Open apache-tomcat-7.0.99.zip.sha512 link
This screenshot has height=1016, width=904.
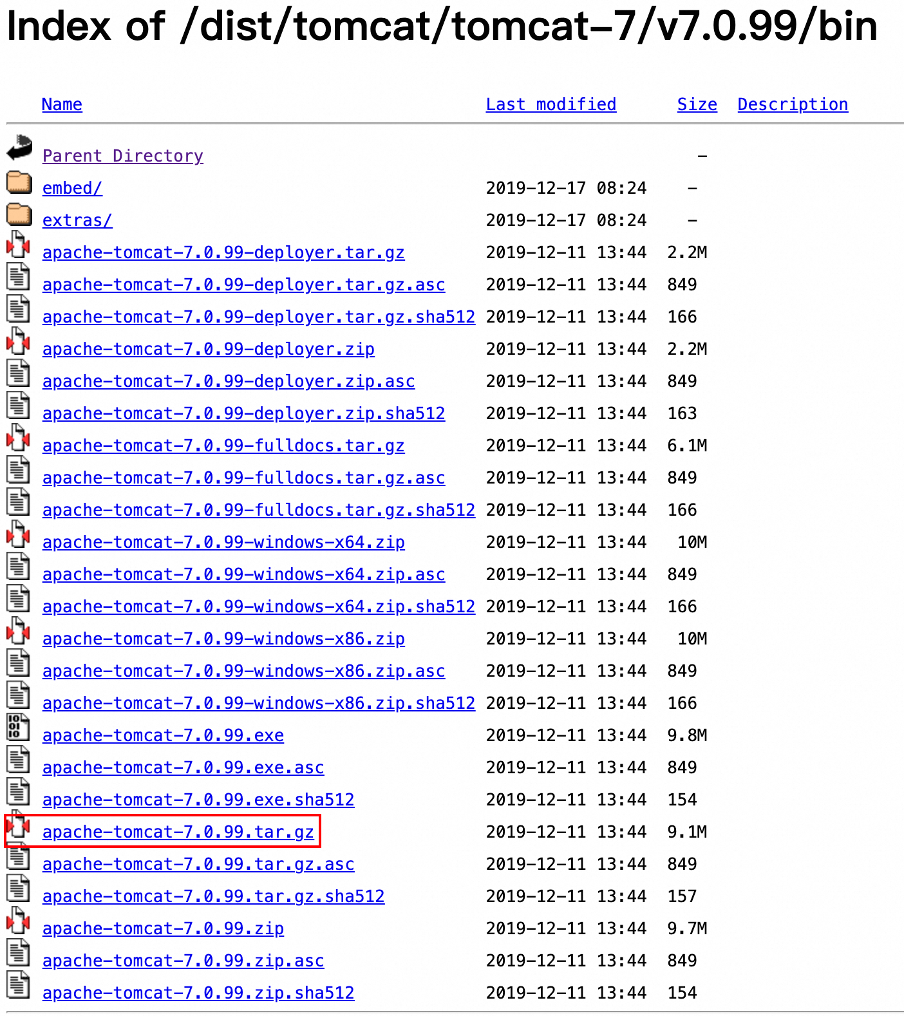tap(198, 993)
